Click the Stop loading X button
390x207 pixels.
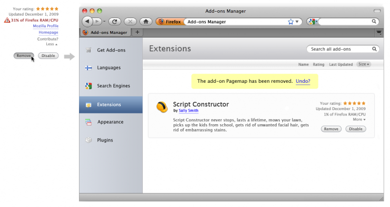click(130, 21)
